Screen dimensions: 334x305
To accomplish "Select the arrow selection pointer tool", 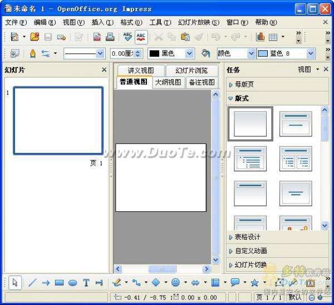I will (14, 283).
